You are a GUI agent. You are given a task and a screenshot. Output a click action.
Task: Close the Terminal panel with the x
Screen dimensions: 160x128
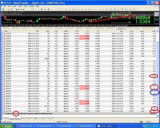click(x=2, y=30)
